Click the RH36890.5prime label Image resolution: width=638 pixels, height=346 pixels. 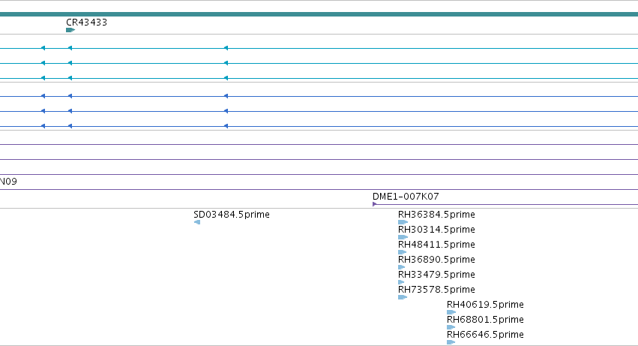(436, 260)
